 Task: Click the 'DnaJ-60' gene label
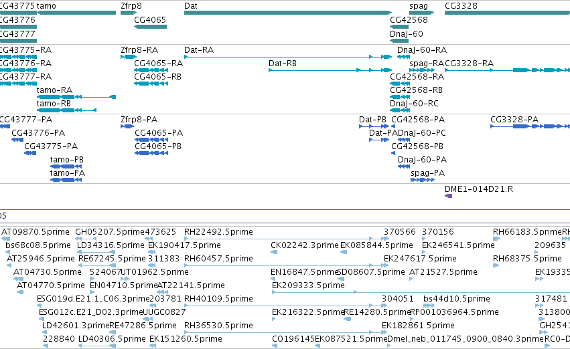coord(407,33)
